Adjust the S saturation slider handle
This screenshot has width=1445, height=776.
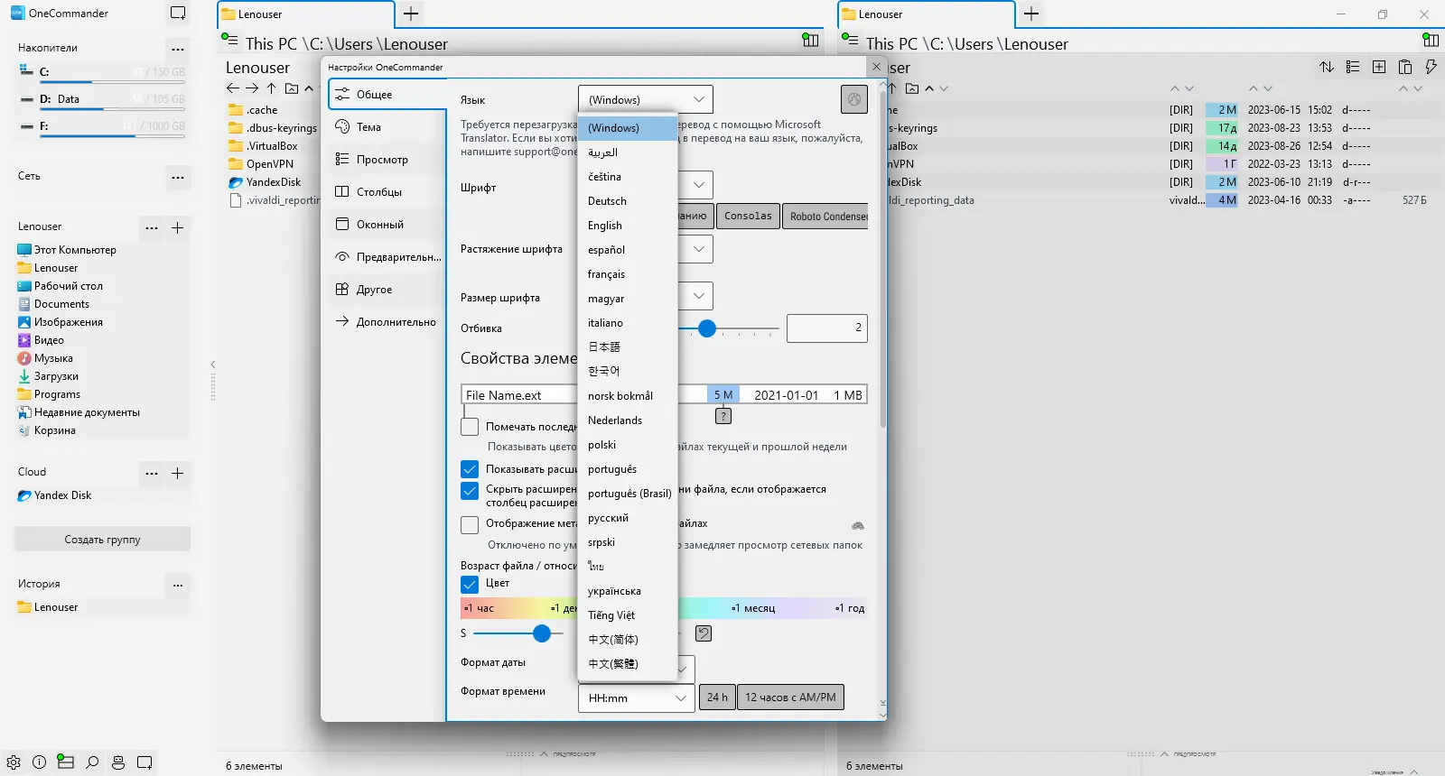tap(542, 633)
